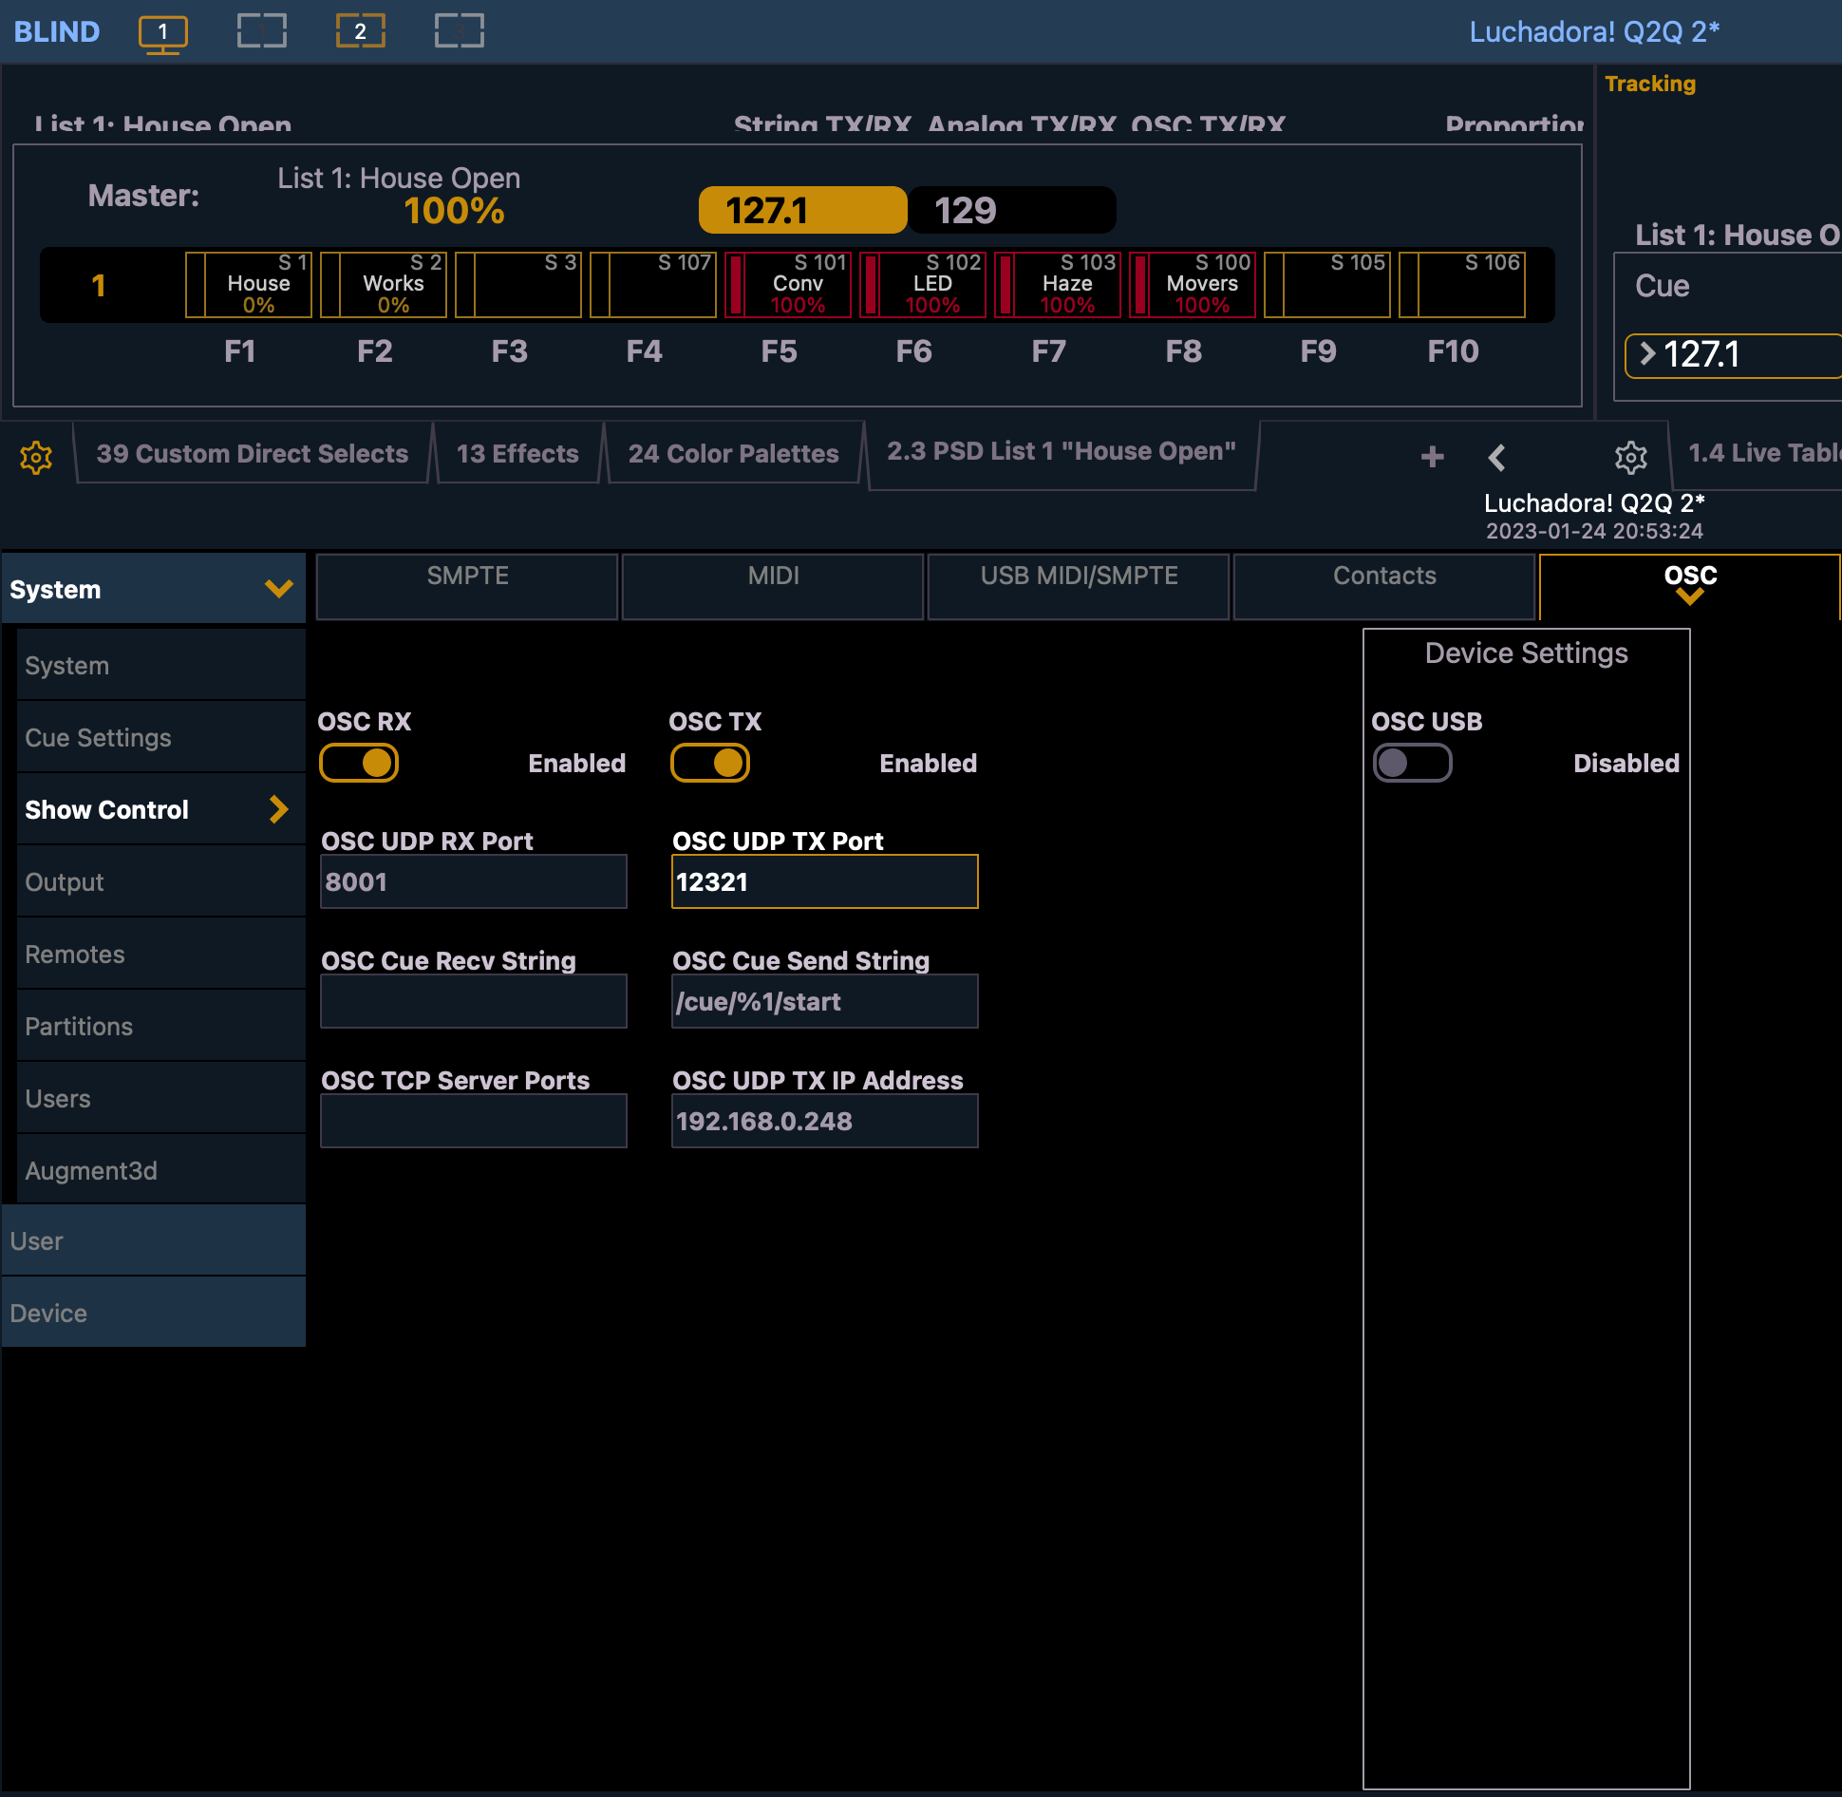1842x1797 pixels.
Task: Open the OSC tab dropdown chevron
Action: (x=1691, y=598)
